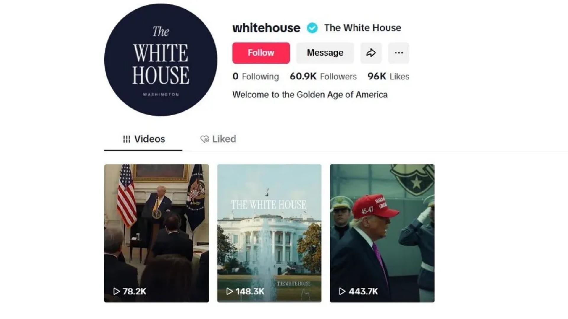Image resolution: width=568 pixels, height=319 pixels.
Task: Open the White House fountain video thumbnail
Action: (x=269, y=233)
